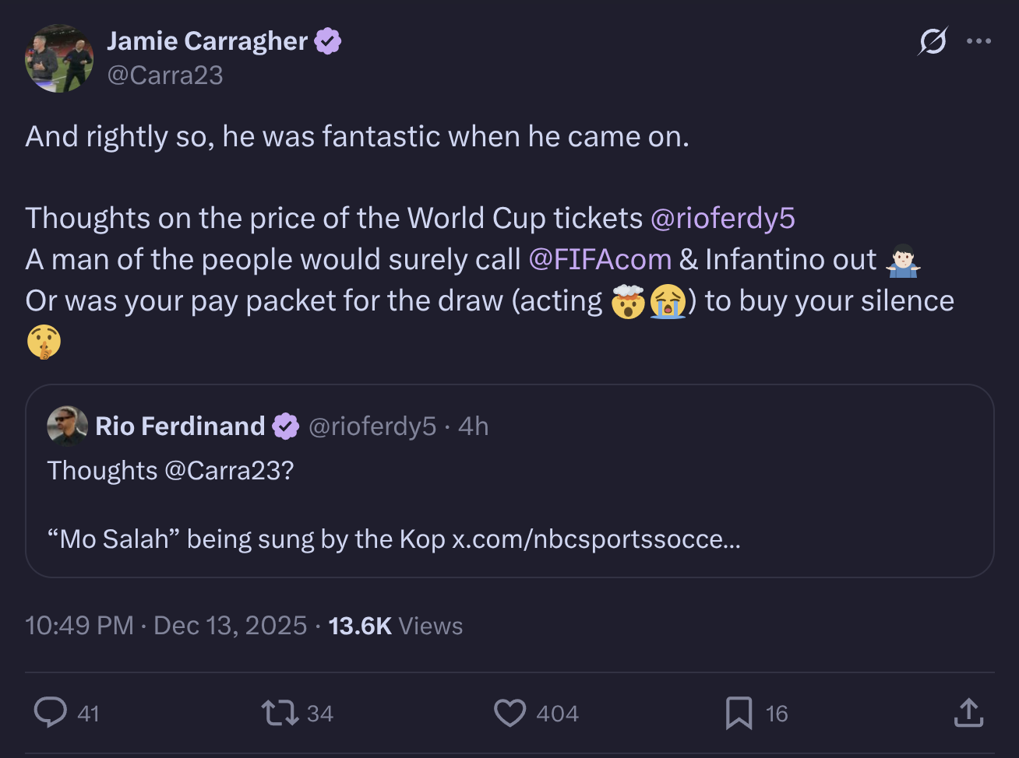1019x758 pixels.
Task: Open the 10:49 PM Dec 13, 2025 timestamp
Action: point(166,626)
